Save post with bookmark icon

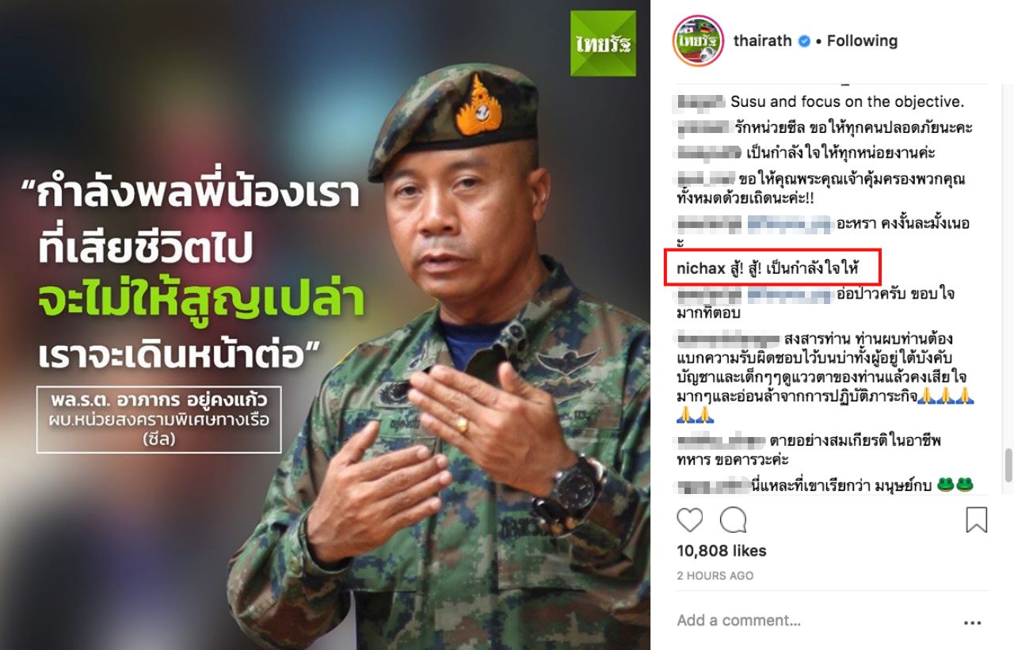click(976, 520)
